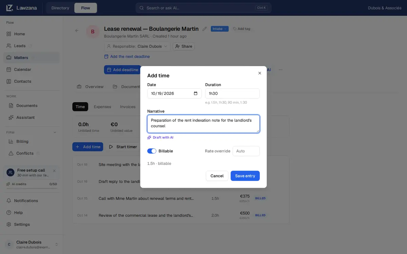Screen dimensions: 407x254
Task: Select the Time sub-tab
Action: pos(80,107)
